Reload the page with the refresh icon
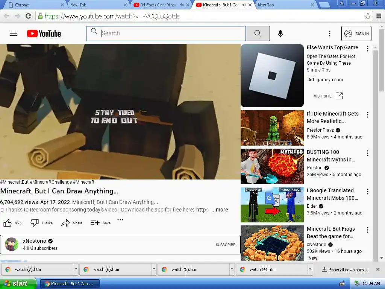This screenshot has width=385, height=289. pyautogui.click(x=29, y=16)
